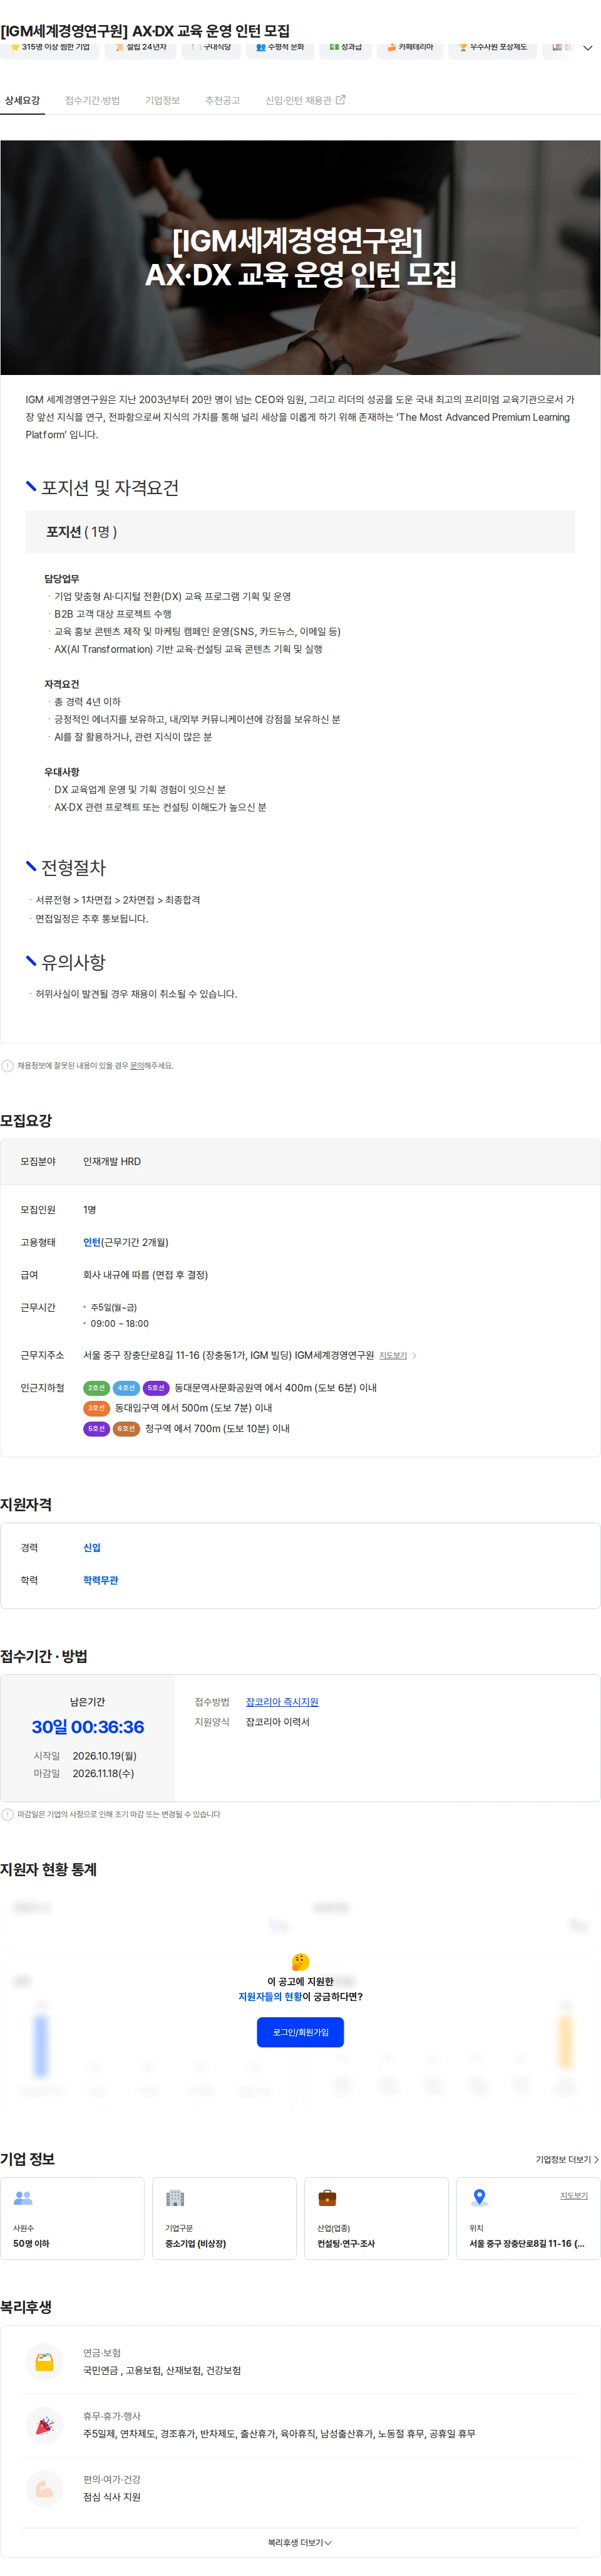Screen dimensions: 601x2576
Task: Expand the company tag list chevron
Action: 587,48
